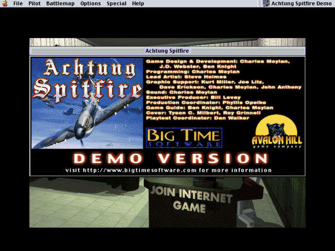Open the Achtung Spitfire Demo application switcher

[297, 4]
